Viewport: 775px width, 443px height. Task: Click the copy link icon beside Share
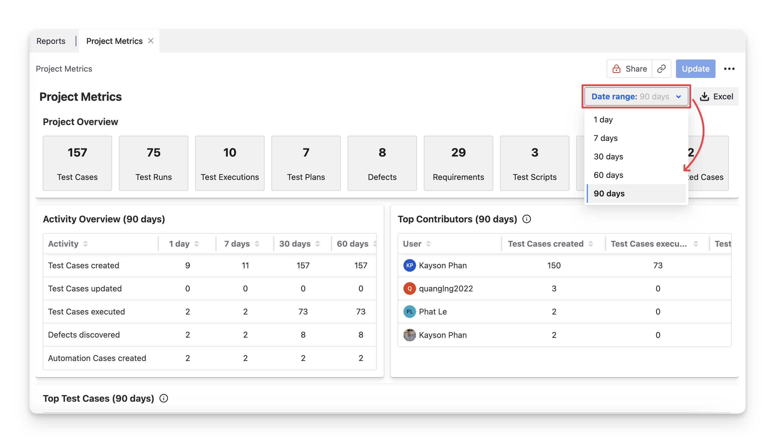click(x=661, y=69)
